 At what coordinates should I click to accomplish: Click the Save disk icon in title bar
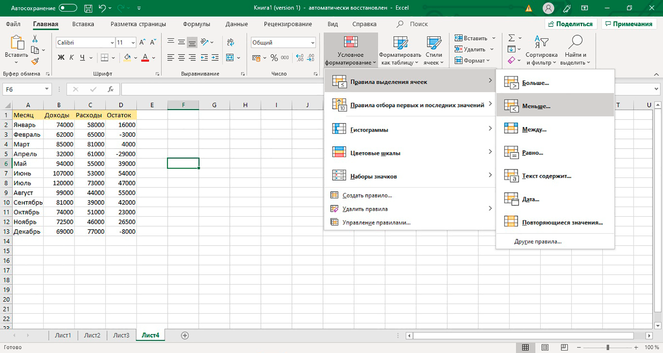[88, 8]
